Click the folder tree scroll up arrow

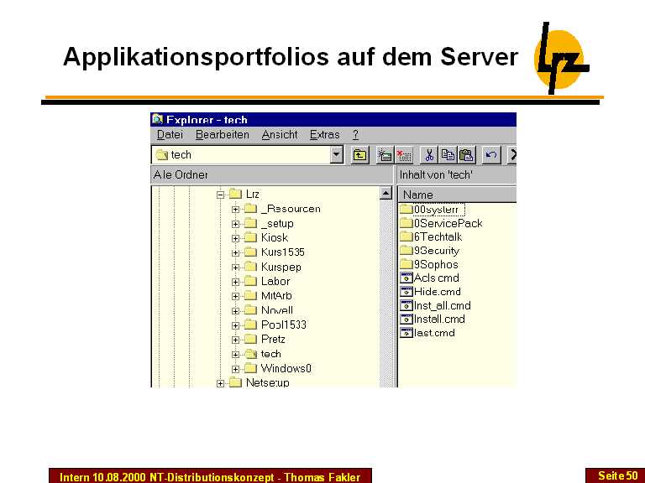click(x=386, y=194)
